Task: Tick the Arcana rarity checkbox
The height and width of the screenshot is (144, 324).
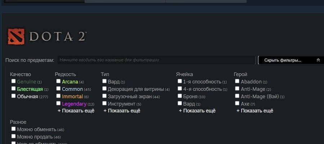Action: click(x=58, y=81)
